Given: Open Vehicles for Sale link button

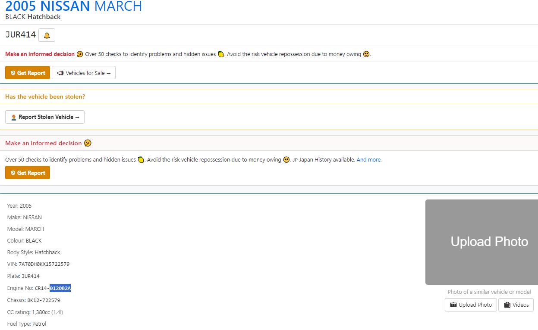Looking at the screenshot, I should (84, 73).
